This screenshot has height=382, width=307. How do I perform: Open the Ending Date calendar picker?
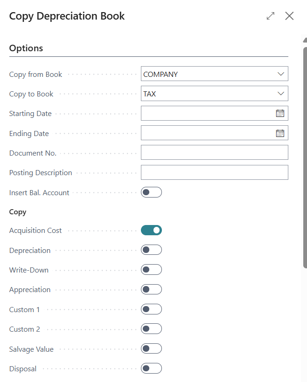(280, 133)
